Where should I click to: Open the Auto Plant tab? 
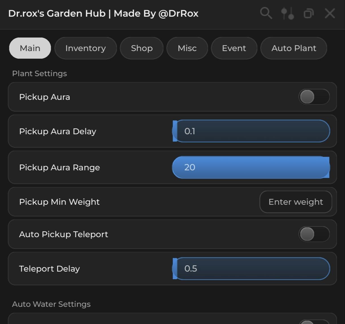coord(294,48)
